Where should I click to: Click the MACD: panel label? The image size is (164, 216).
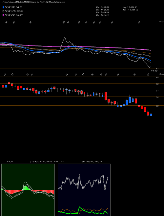tap(10, 162)
